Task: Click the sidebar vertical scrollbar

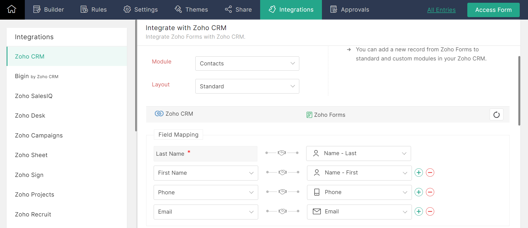Action: 136,75
